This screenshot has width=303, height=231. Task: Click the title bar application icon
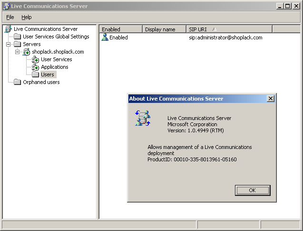pos(7,6)
